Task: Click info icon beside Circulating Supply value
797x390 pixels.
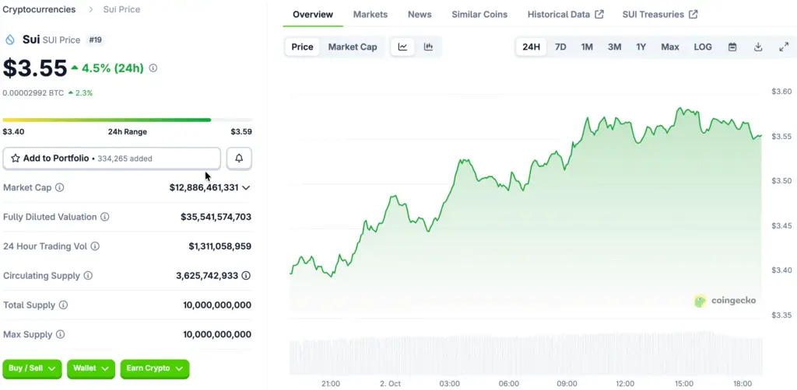Action: [246, 276]
